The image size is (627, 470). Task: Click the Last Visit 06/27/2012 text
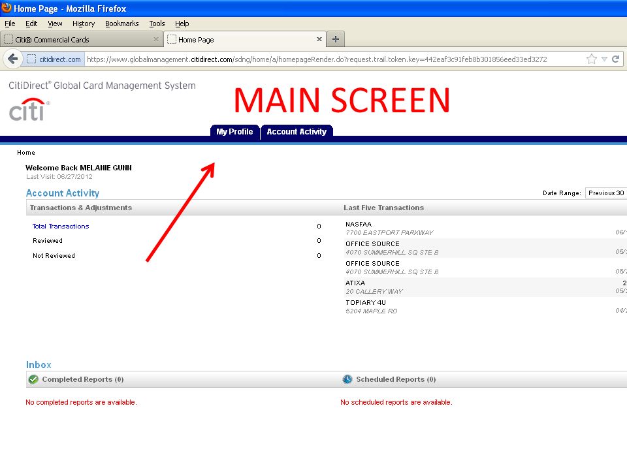coord(59,177)
